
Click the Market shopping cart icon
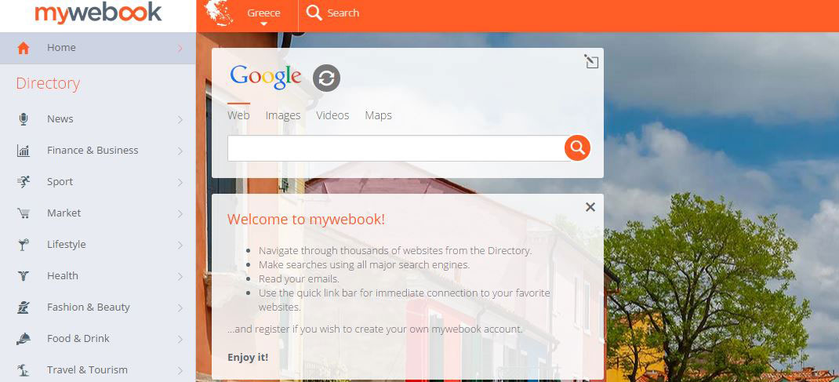tap(23, 213)
